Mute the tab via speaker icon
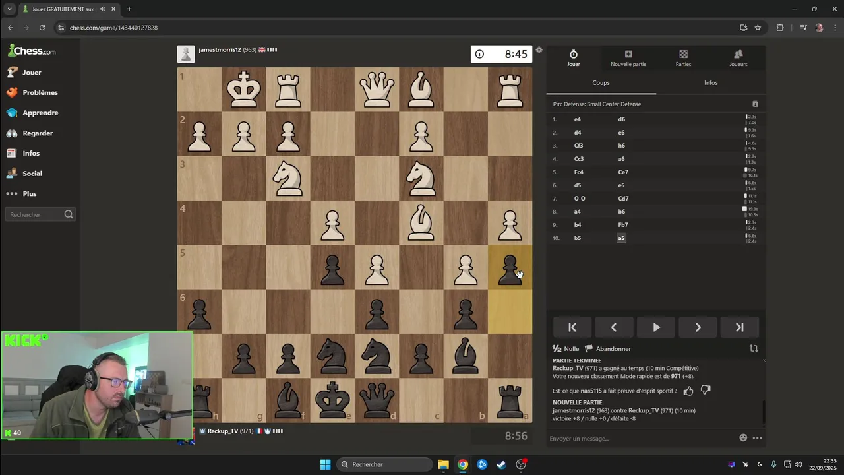This screenshot has width=844, height=475. coord(104,9)
